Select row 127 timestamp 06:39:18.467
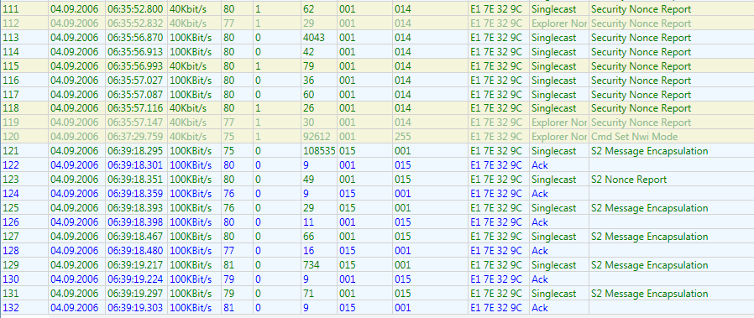The height and width of the screenshot is (318, 754). point(135,237)
